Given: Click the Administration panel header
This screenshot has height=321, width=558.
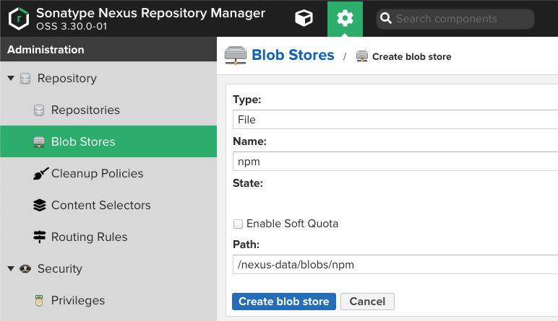Looking at the screenshot, I should 108,49.
